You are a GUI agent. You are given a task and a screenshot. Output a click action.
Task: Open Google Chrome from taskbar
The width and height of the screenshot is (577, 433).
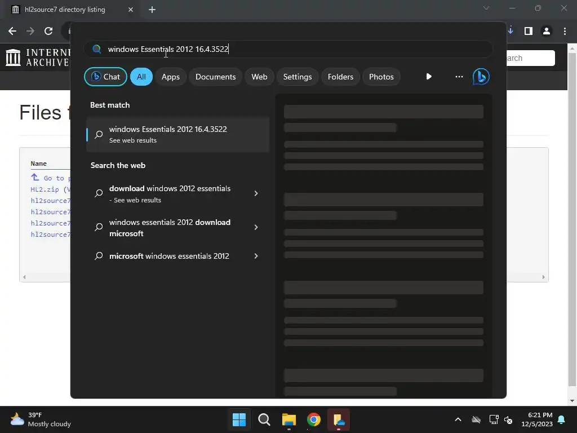coord(313,419)
